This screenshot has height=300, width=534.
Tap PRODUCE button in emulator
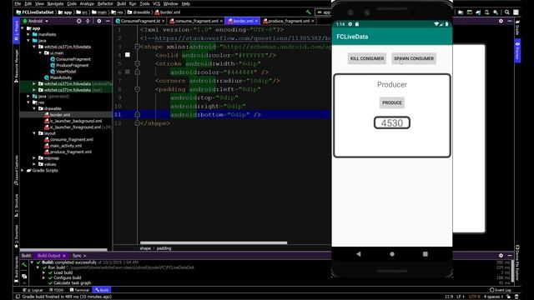(392, 102)
